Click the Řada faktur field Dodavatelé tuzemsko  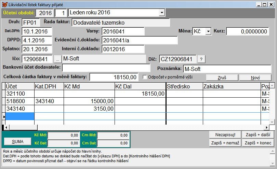coord(121,23)
